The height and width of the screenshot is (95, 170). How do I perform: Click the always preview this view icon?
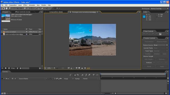click(45, 68)
